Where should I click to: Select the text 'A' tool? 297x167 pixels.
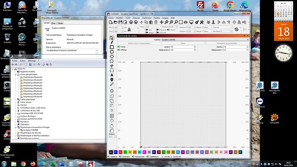point(112,75)
